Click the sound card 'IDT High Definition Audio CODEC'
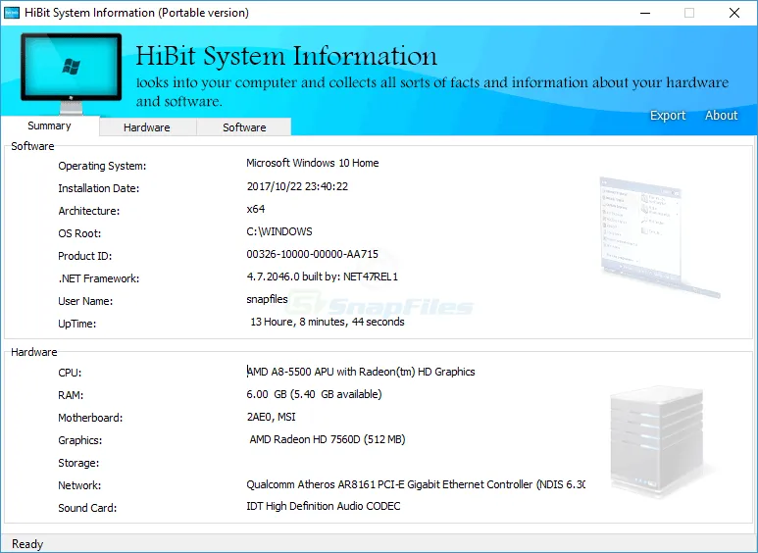 point(324,506)
